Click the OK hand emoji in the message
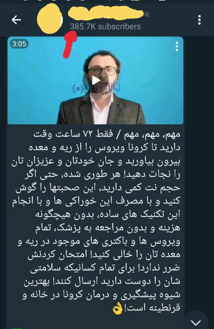This screenshot has height=329, width=214. (118, 309)
